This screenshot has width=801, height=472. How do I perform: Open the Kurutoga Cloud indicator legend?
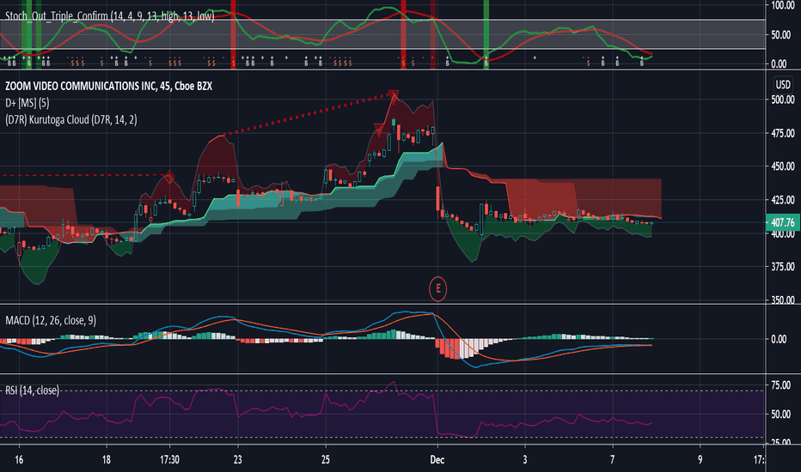71,120
